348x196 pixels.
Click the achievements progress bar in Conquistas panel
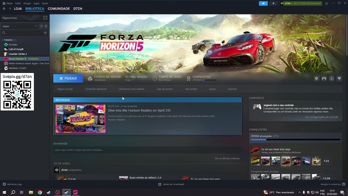[x=296, y=140]
